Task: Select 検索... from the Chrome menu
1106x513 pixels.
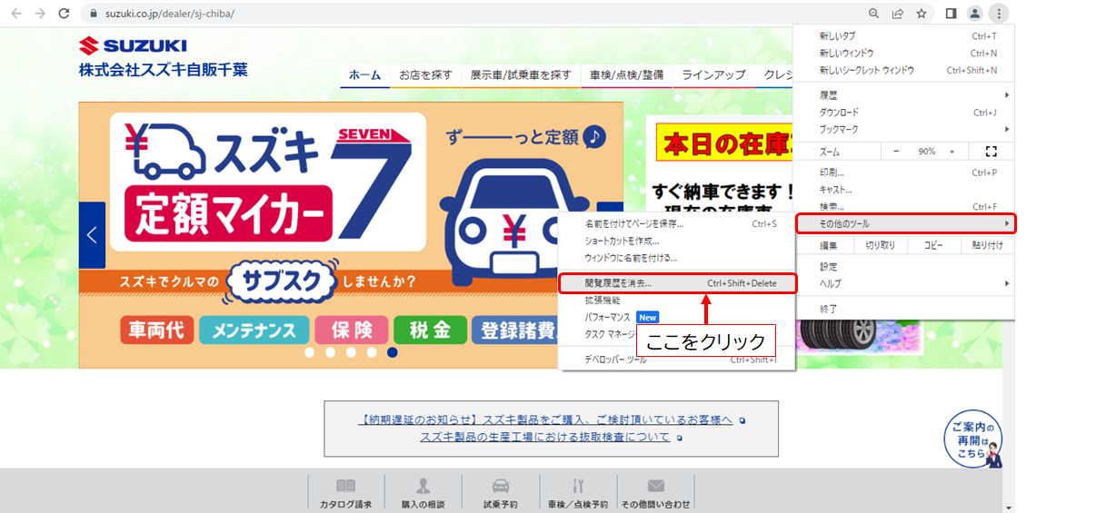Action: 904,207
